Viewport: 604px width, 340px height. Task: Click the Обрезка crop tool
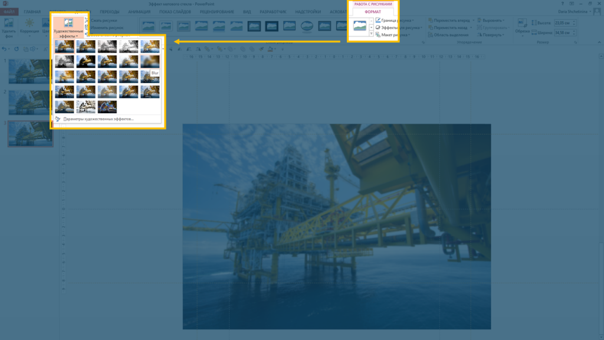tap(522, 26)
